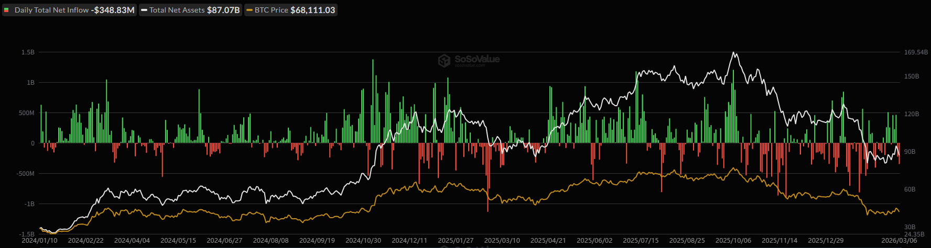
Task: Click the 120B right axis label
Action: click(x=912, y=114)
